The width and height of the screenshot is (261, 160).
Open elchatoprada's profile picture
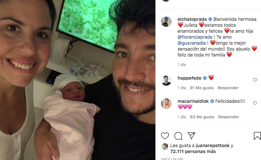tap(166, 21)
